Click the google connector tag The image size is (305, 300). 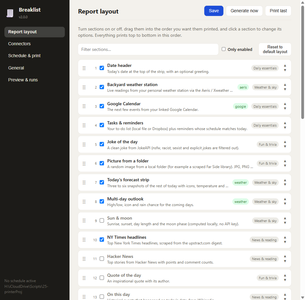(x=241, y=106)
